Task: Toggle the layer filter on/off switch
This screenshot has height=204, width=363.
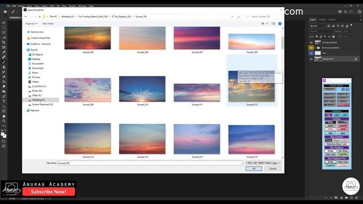Action: point(352,25)
